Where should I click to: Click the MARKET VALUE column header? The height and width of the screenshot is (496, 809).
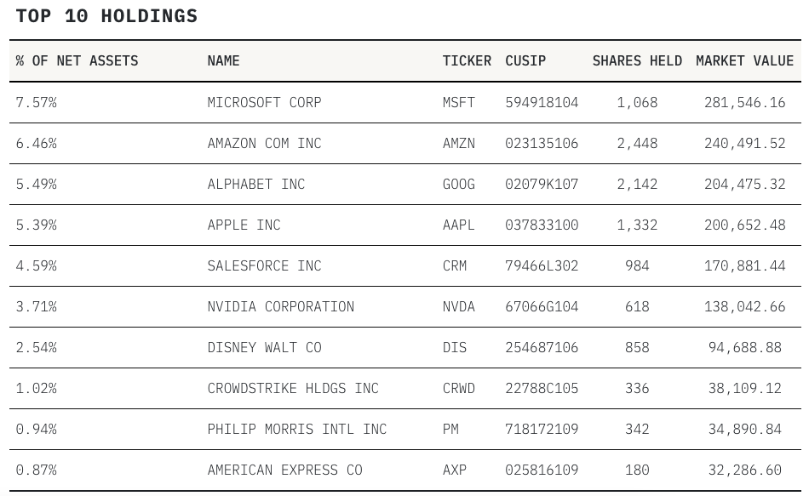(x=744, y=61)
